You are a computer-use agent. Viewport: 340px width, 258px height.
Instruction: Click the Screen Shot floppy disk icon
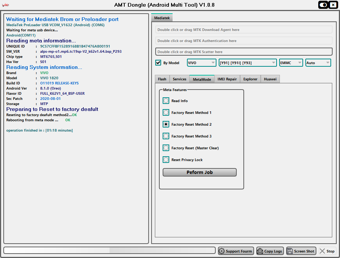(x=290, y=251)
